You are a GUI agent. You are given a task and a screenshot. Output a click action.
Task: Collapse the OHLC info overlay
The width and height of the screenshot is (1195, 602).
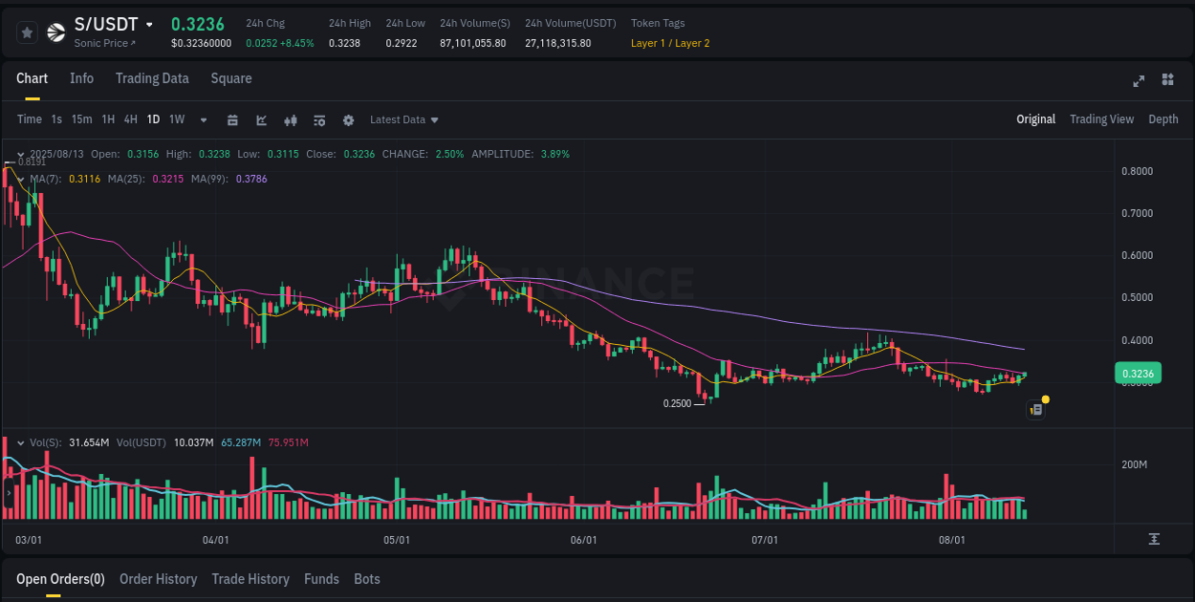(x=20, y=154)
